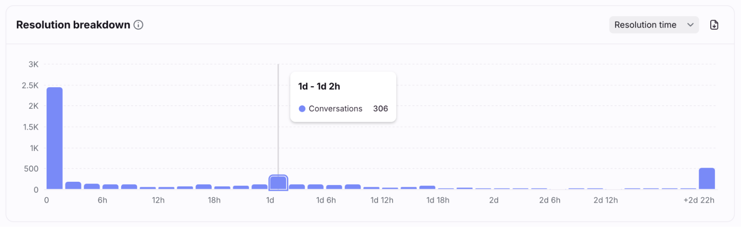Click the 18h label on the x-axis
This screenshot has width=741, height=227.
214,200
